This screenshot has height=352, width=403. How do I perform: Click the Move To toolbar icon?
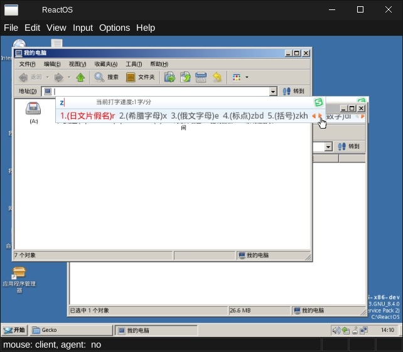(169, 77)
